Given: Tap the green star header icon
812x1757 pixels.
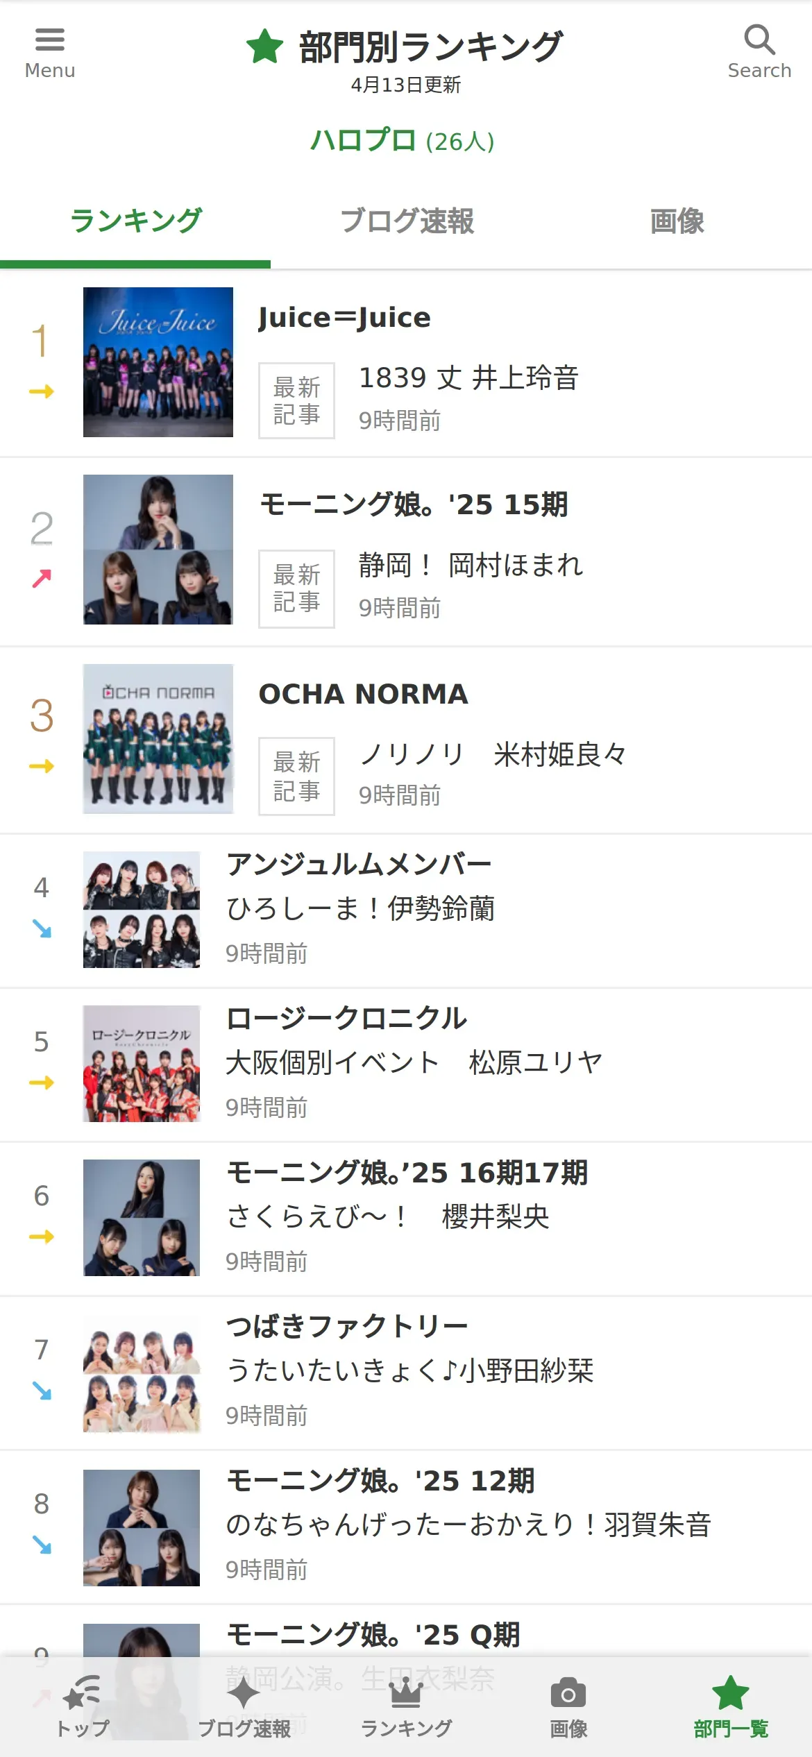Looking at the screenshot, I should click(264, 46).
